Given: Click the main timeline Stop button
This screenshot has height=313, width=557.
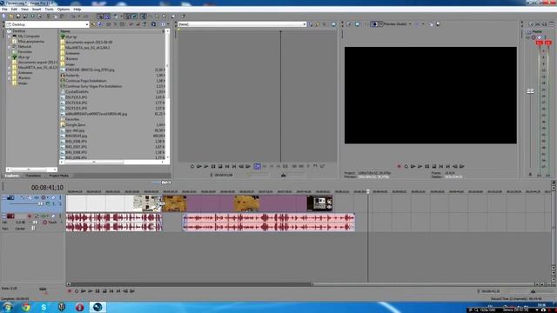Looking at the screenshot, I should (x=104, y=291).
